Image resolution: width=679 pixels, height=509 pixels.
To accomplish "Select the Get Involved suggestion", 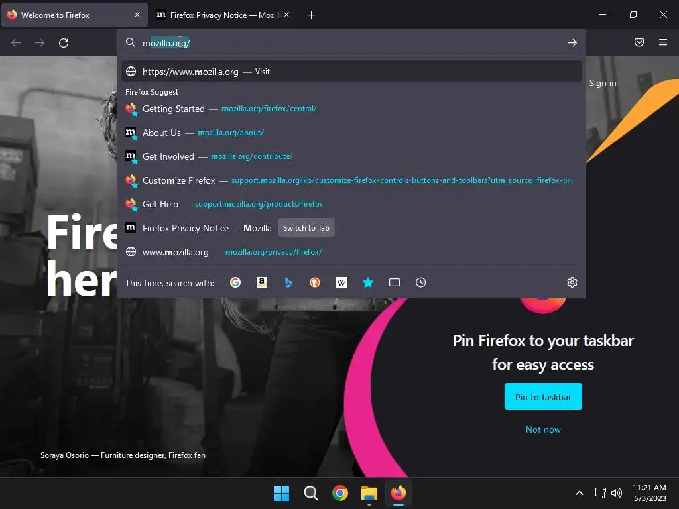I will [x=351, y=156].
